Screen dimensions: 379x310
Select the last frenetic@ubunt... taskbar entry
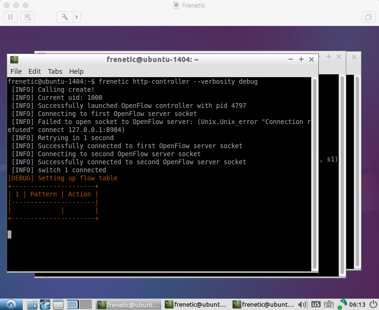pyautogui.click(x=263, y=305)
